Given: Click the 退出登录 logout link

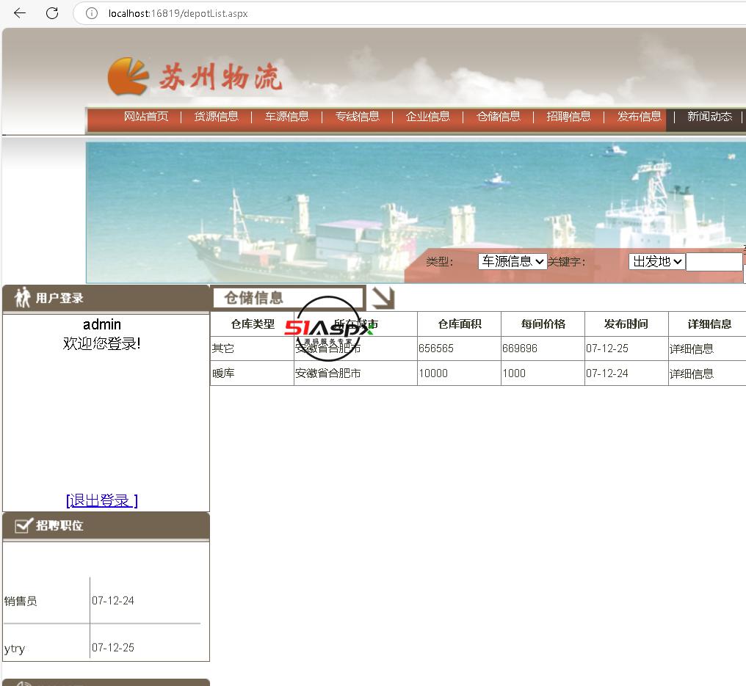Looking at the screenshot, I should (102, 500).
